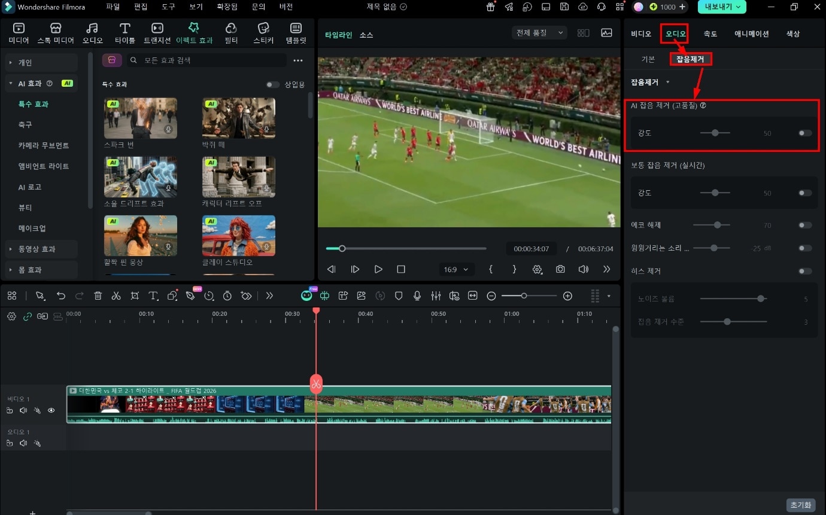Toggle the 상업용 switch

[273, 85]
